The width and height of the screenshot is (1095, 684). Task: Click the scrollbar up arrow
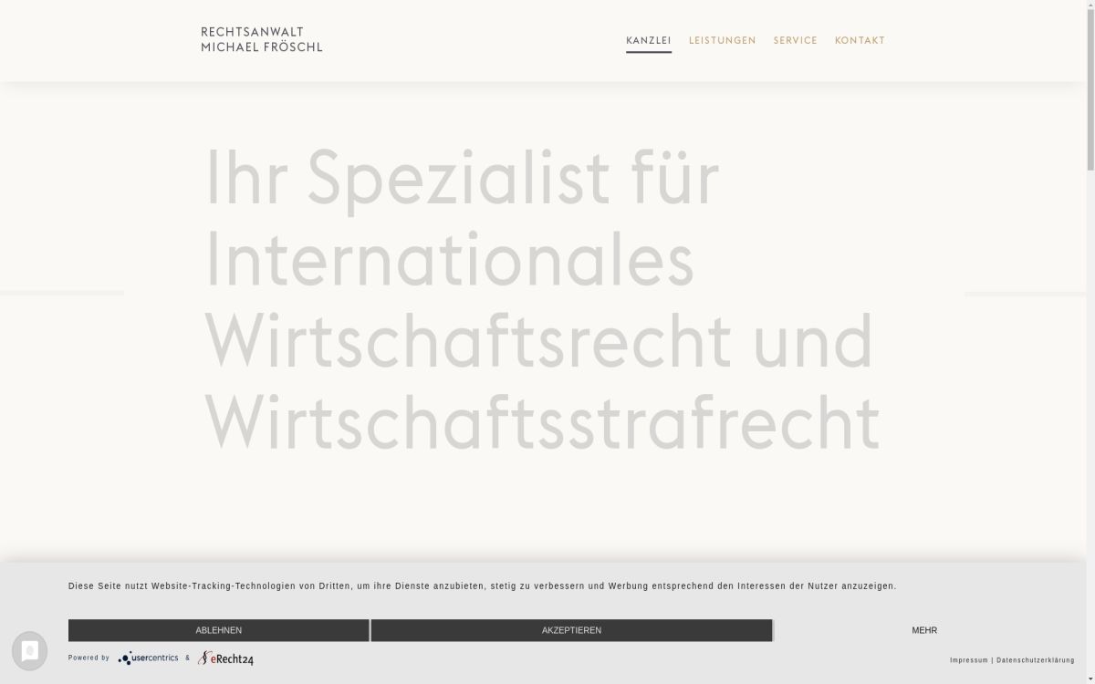click(1090, 5)
